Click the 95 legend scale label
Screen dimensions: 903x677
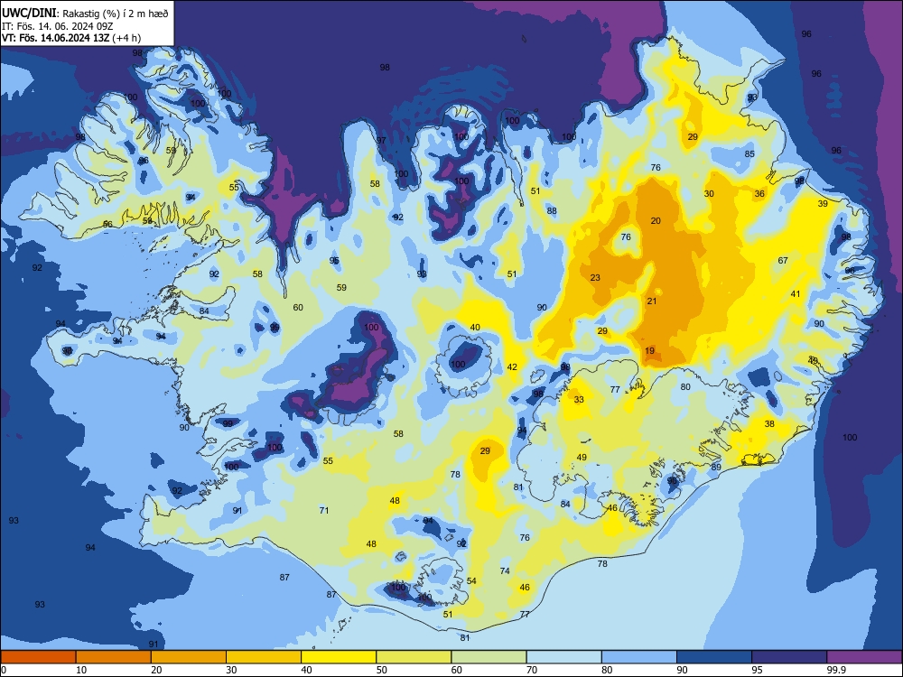point(757,670)
